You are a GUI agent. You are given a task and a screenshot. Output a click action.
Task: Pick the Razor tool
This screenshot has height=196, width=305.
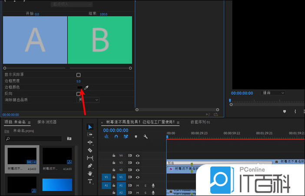[90, 150]
